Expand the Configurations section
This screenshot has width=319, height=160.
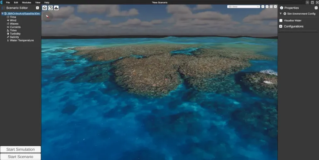click(281, 26)
